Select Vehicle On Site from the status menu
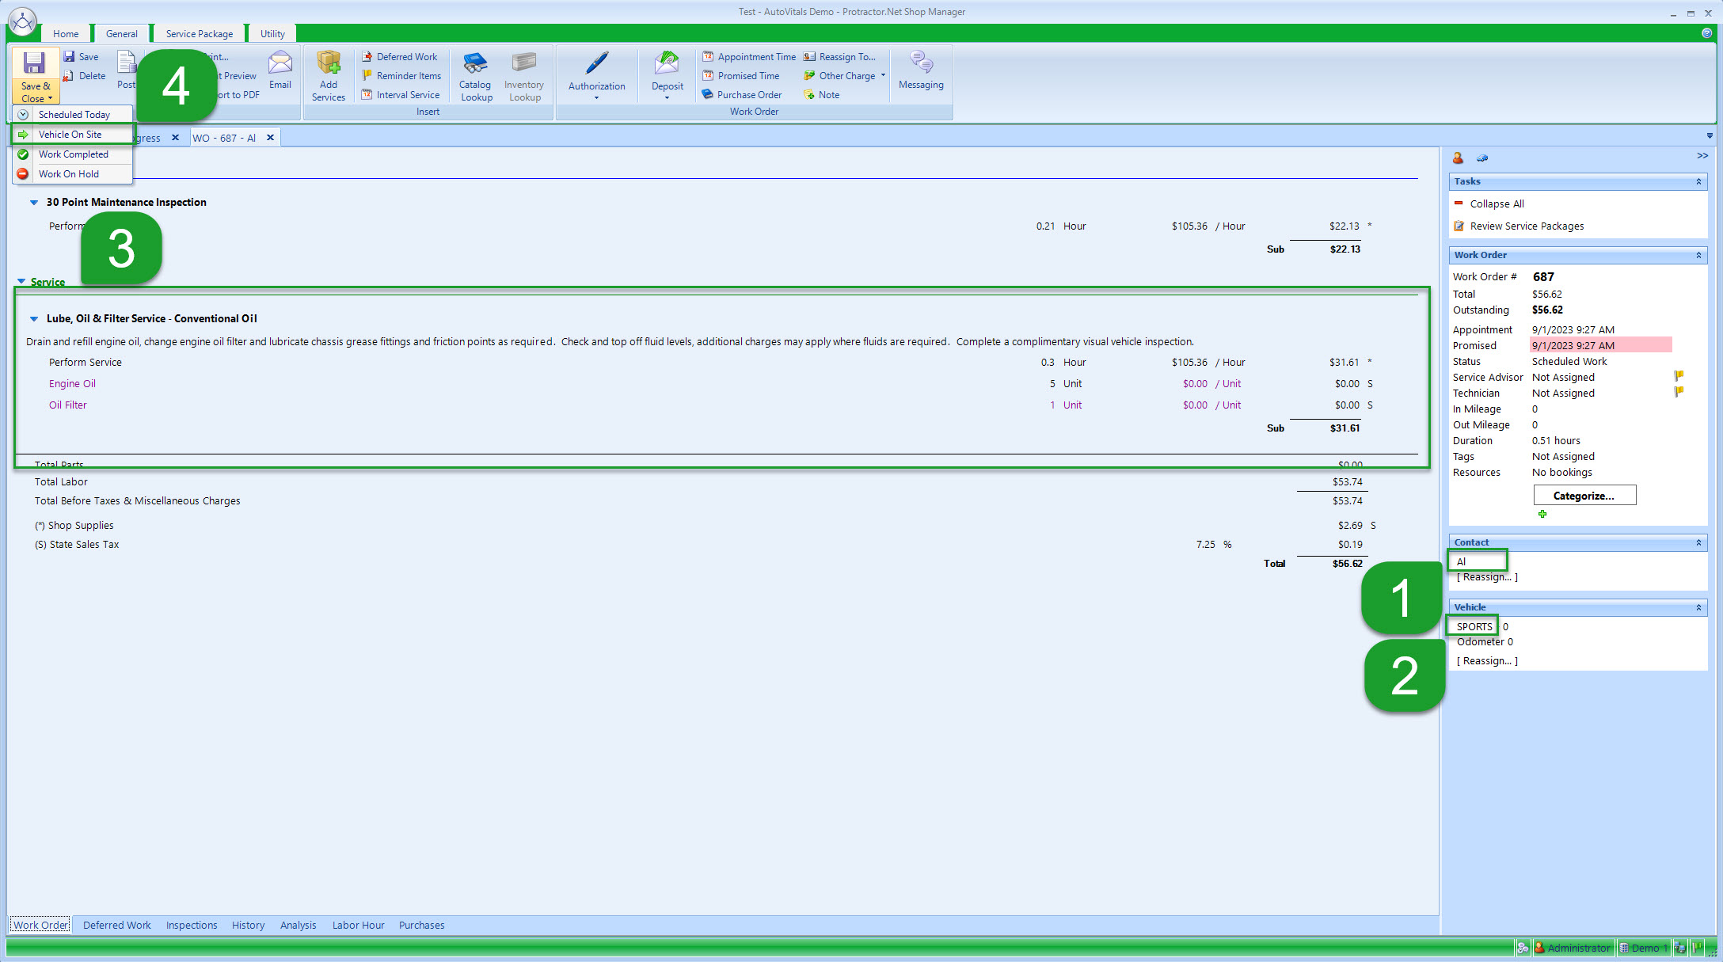This screenshot has height=962, width=1723. click(70, 134)
